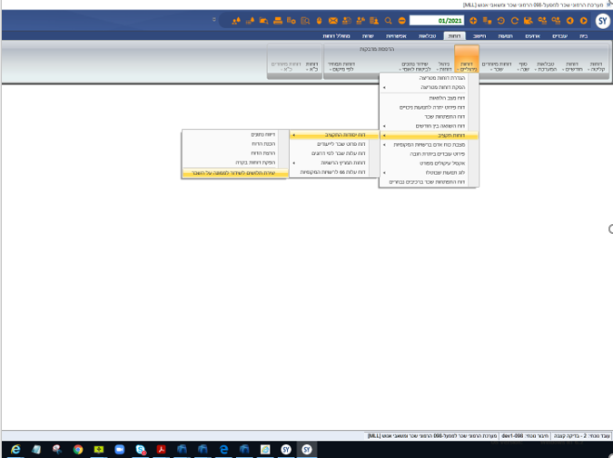Click the printer icon in toolbar
This screenshot has height=458, width=613.
coord(278,21)
